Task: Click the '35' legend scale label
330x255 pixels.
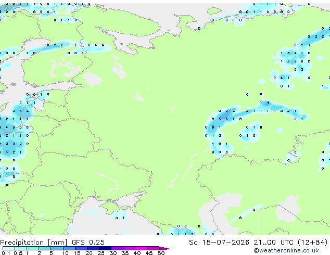Action: [x=125, y=253]
